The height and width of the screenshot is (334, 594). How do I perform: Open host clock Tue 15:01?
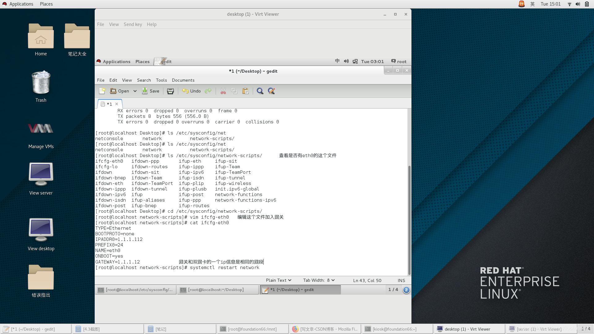(x=551, y=4)
